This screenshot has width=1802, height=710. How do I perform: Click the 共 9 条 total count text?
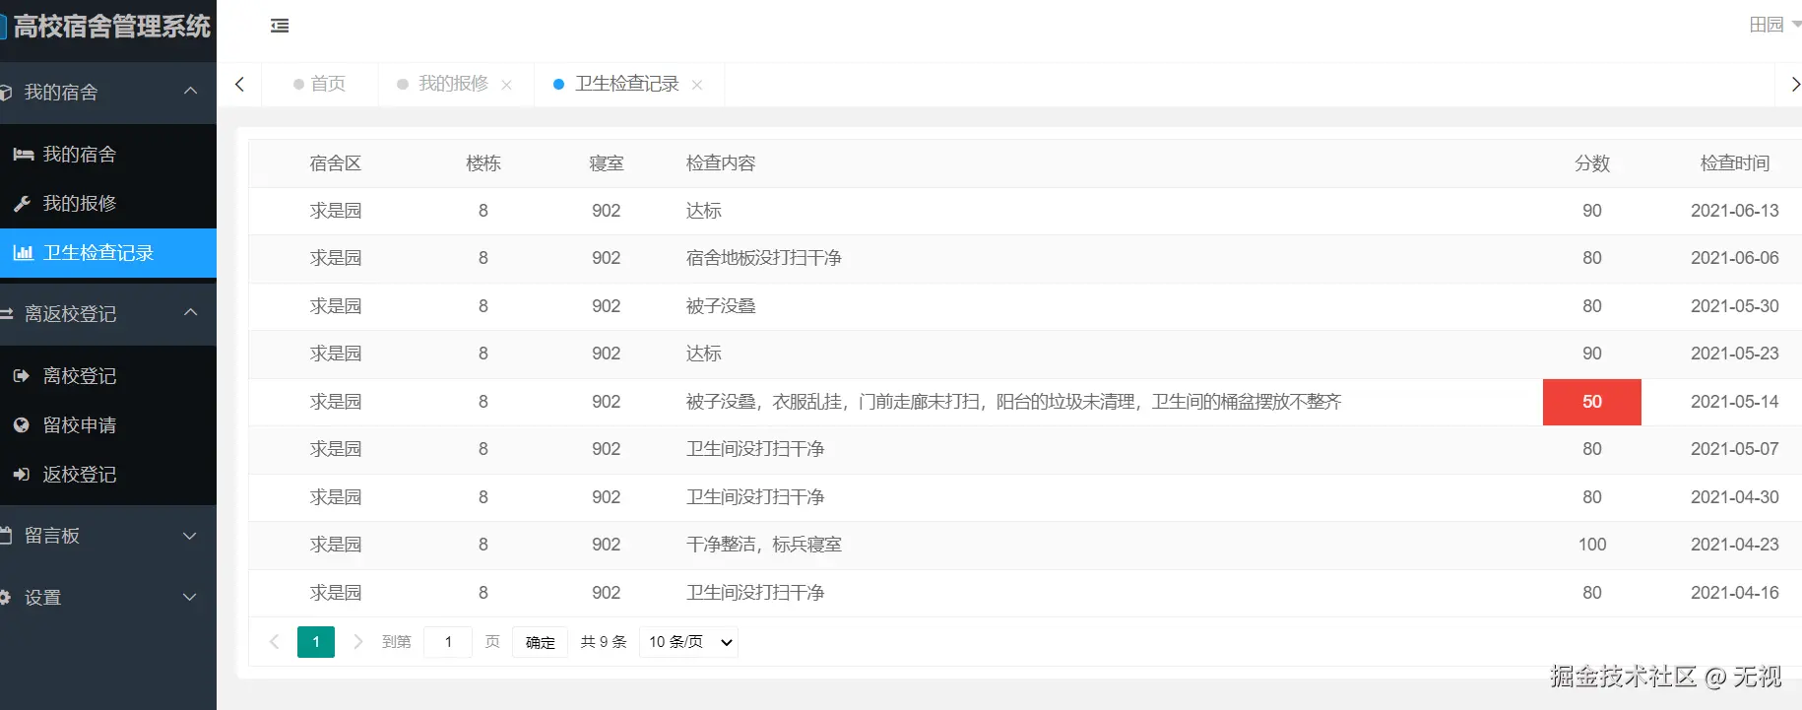[x=604, y=642]
